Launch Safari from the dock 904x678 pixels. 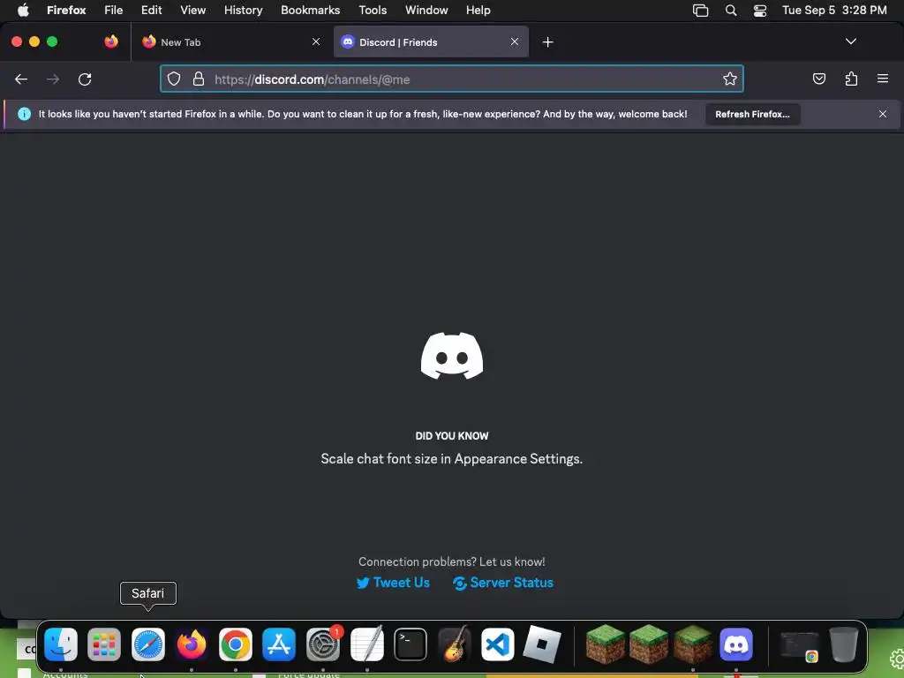148,644
